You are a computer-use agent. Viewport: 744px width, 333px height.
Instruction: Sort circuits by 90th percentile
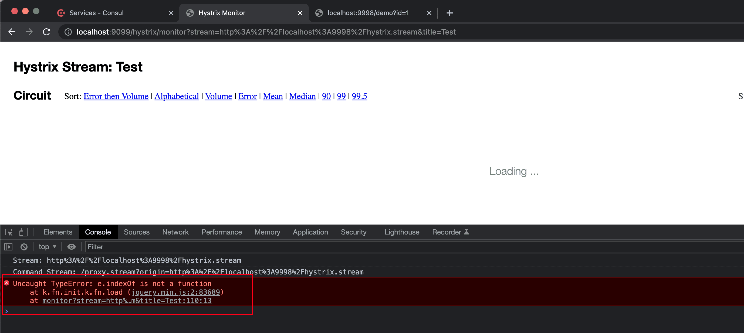click(x=326, y=96)
